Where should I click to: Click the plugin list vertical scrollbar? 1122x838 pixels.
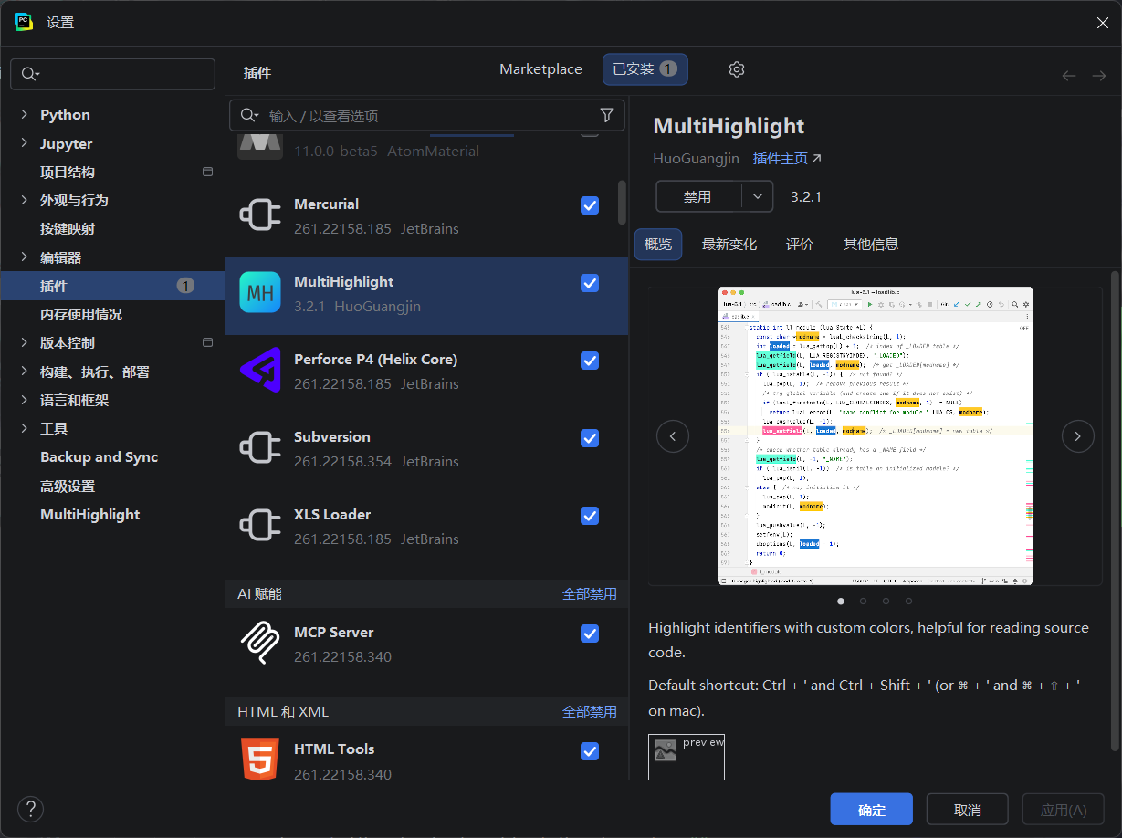(x=623, y=202)
